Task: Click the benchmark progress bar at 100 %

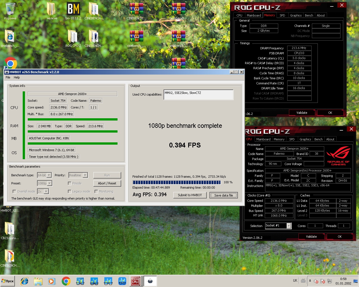Action: click(x=177, y=182)
